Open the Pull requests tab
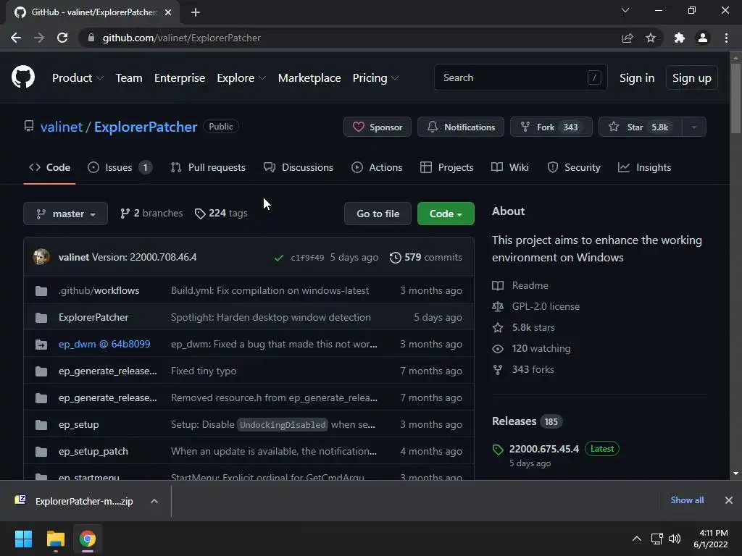The width and height of the screenshot is (742, 556). pos(208,167)
